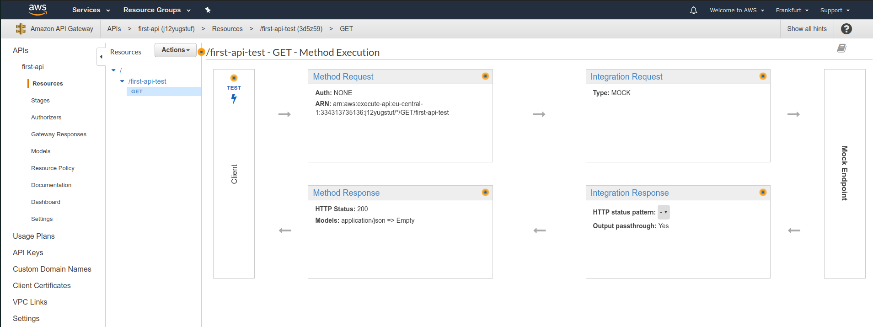The width and height of the screenshot is (873, 327).
Task: Select the / root resource
Action: (121, 70)
